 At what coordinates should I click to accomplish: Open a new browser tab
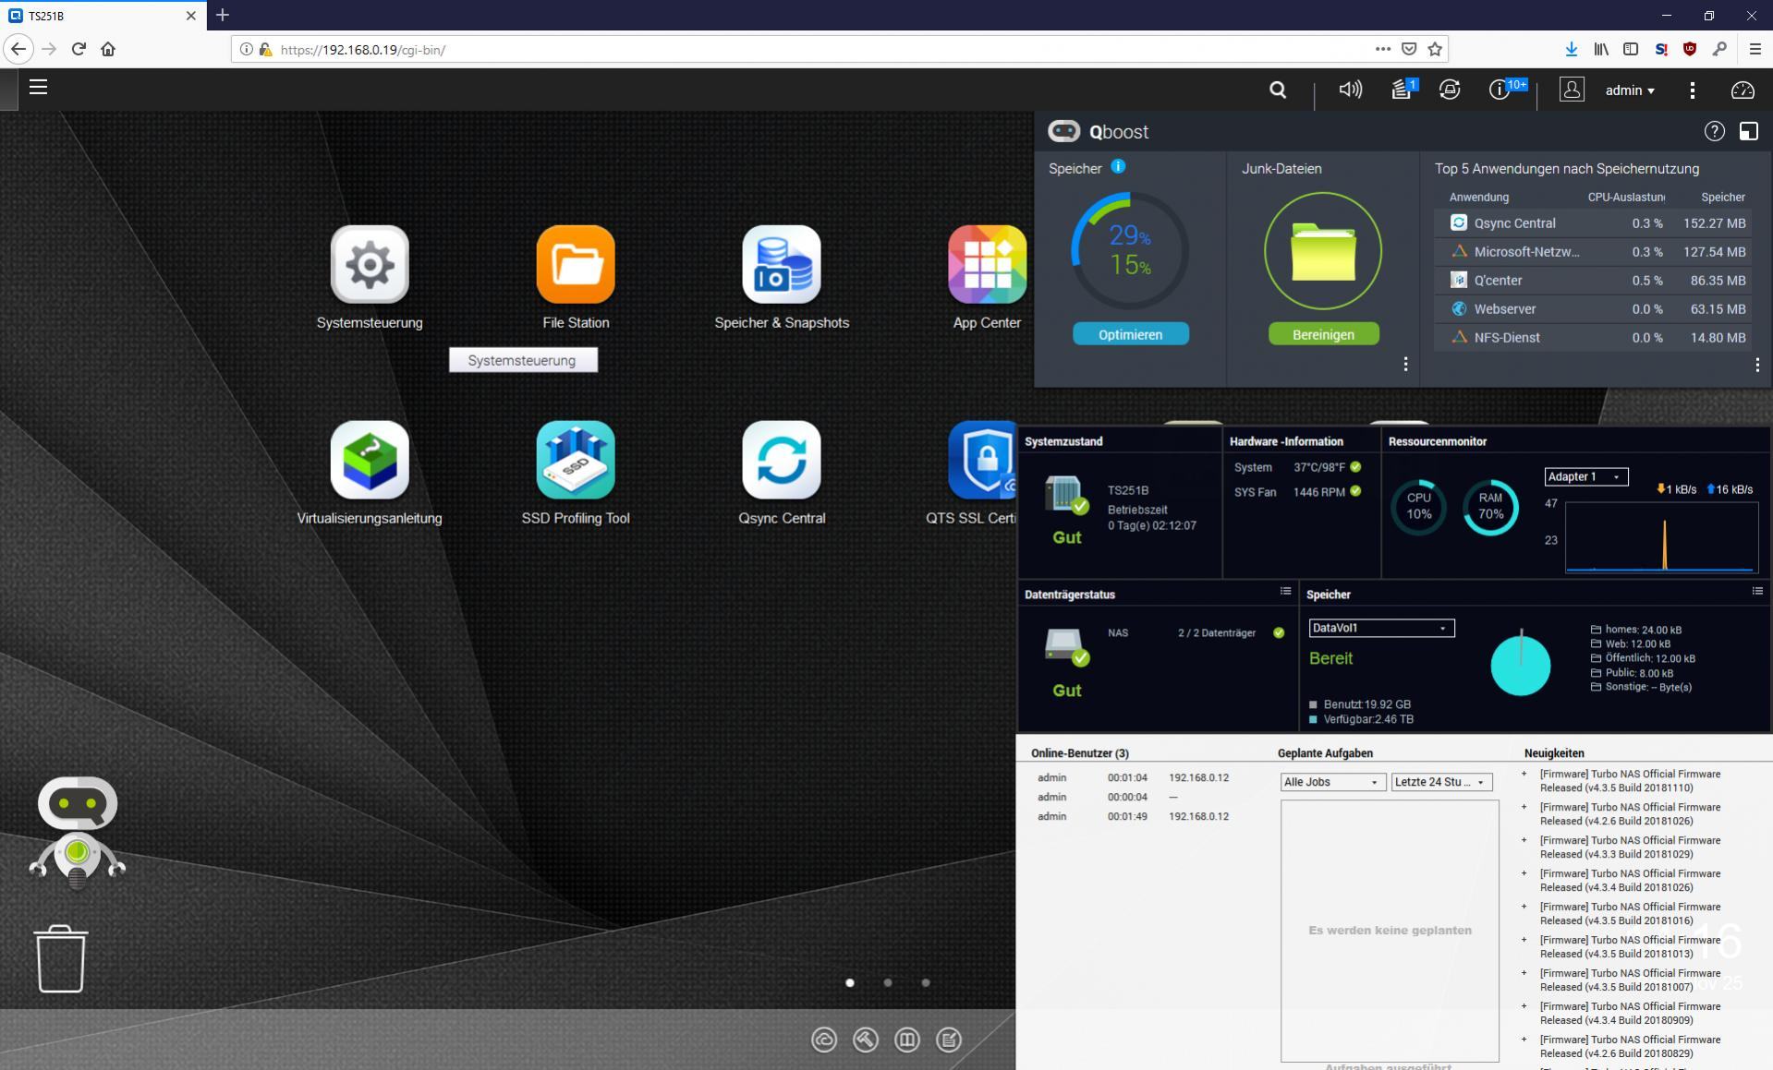point(223,15)
